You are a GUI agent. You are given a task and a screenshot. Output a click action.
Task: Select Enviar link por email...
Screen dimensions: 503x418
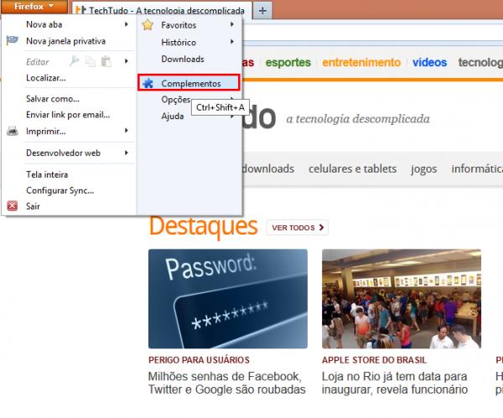tap(68, 115)
